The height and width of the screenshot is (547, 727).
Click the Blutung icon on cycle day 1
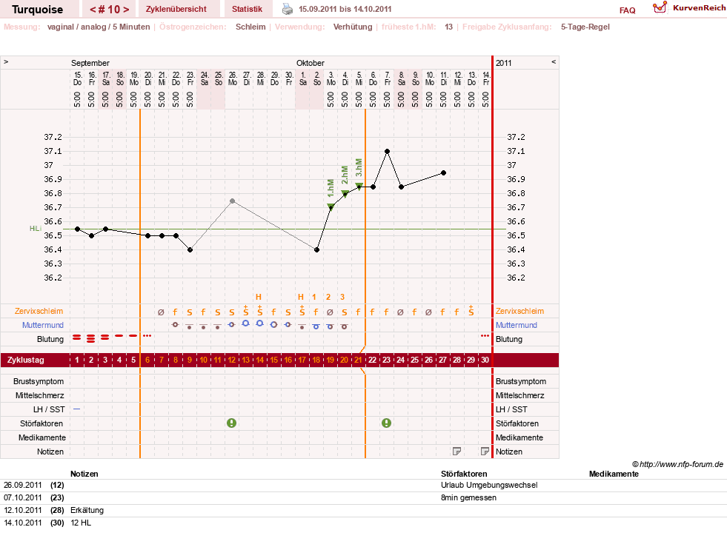77,338
